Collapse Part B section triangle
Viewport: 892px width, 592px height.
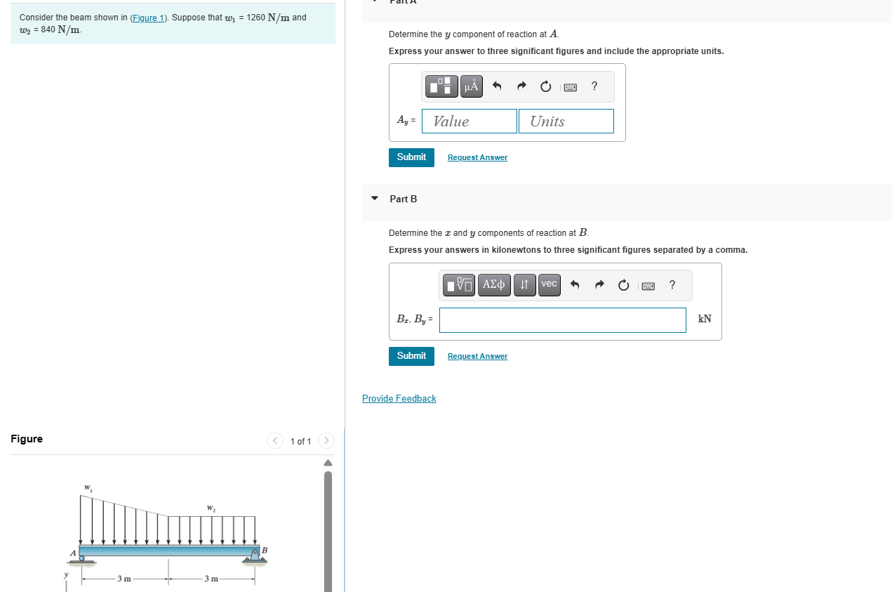click(x=375, y=199)
